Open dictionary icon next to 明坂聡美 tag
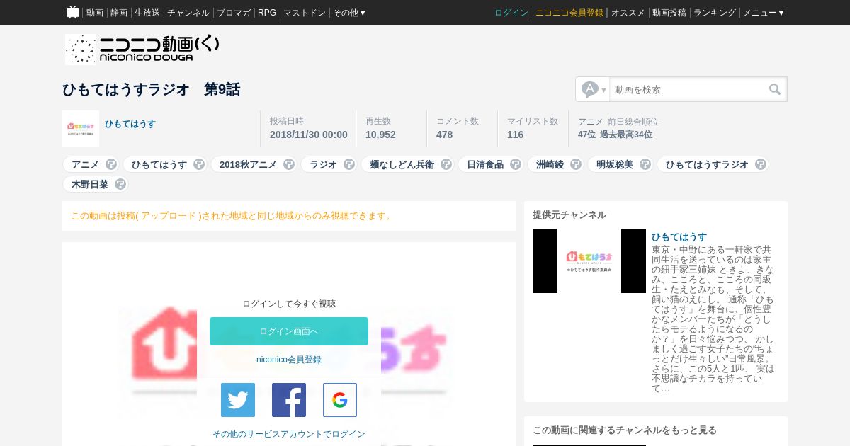This screenshot has width=850, height=446. [x=645, y=164]
